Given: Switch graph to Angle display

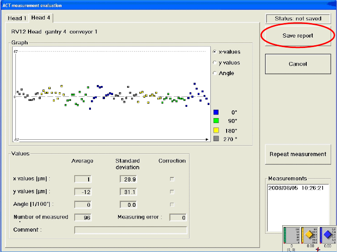Looking at the screenshot, I should 215,73.
